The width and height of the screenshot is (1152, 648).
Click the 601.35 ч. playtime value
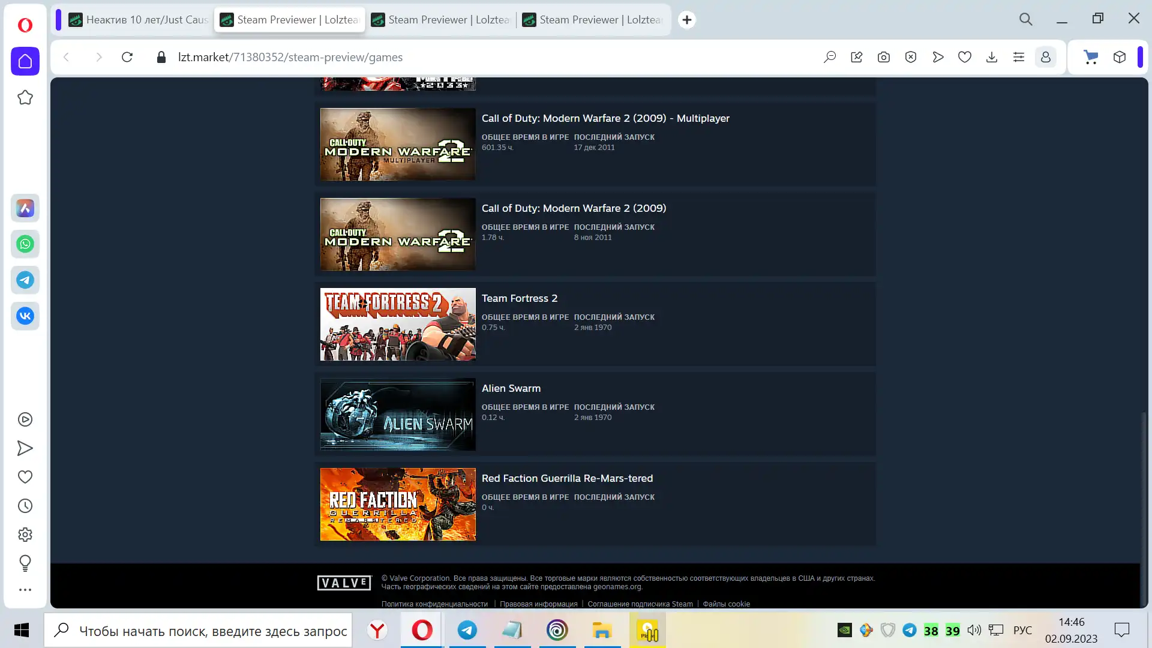coord(497,148)
